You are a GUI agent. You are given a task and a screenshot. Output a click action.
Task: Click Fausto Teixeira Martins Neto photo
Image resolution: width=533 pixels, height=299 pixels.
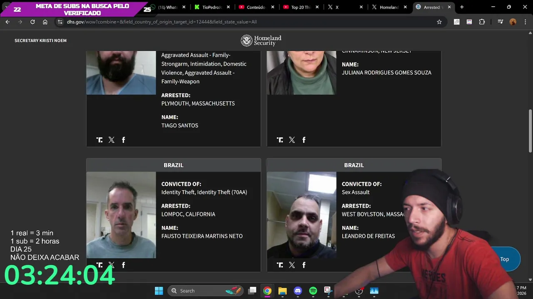tap(121, 215)
